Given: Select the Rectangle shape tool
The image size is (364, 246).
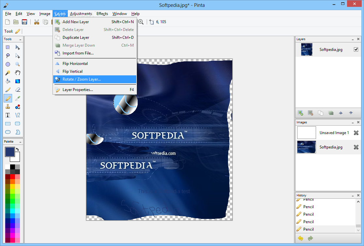Looking at the screenshot, I should click(x=8, y=124).
